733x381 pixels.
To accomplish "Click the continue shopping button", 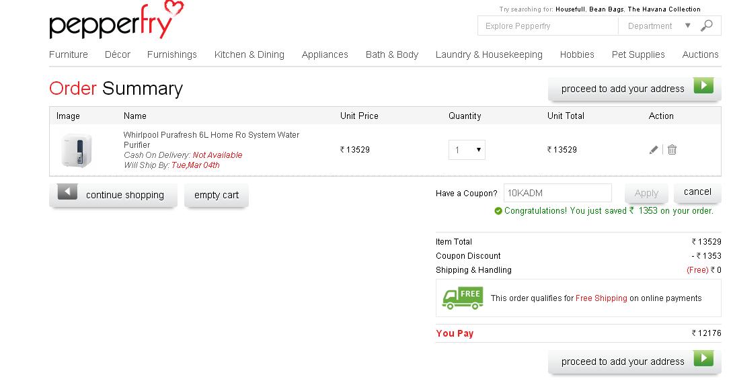I will tap(113, 195).
